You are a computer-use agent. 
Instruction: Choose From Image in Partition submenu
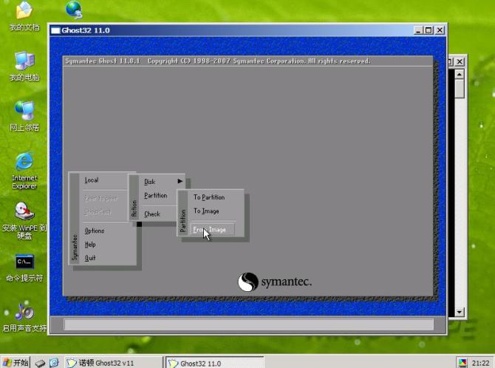[213, 230]
